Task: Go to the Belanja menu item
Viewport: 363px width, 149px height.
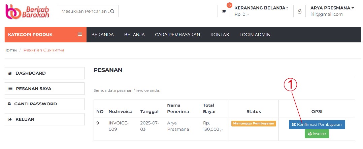Action: 134,35
